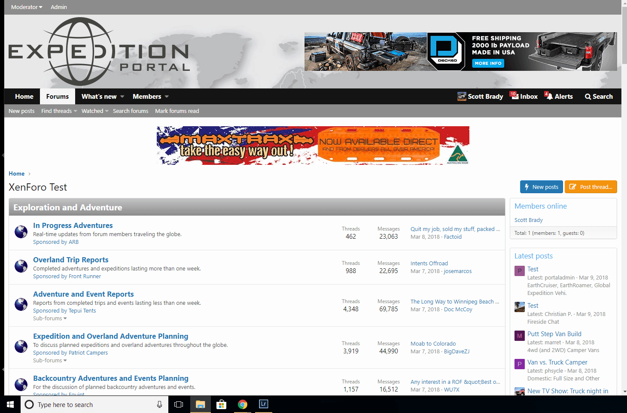
Task: Launch Chrome from the taskbar
Action: click(x=243, y=404)
